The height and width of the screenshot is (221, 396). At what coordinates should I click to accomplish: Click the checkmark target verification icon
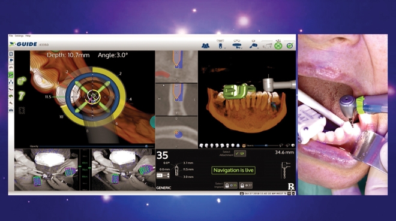tap(290, 46)
